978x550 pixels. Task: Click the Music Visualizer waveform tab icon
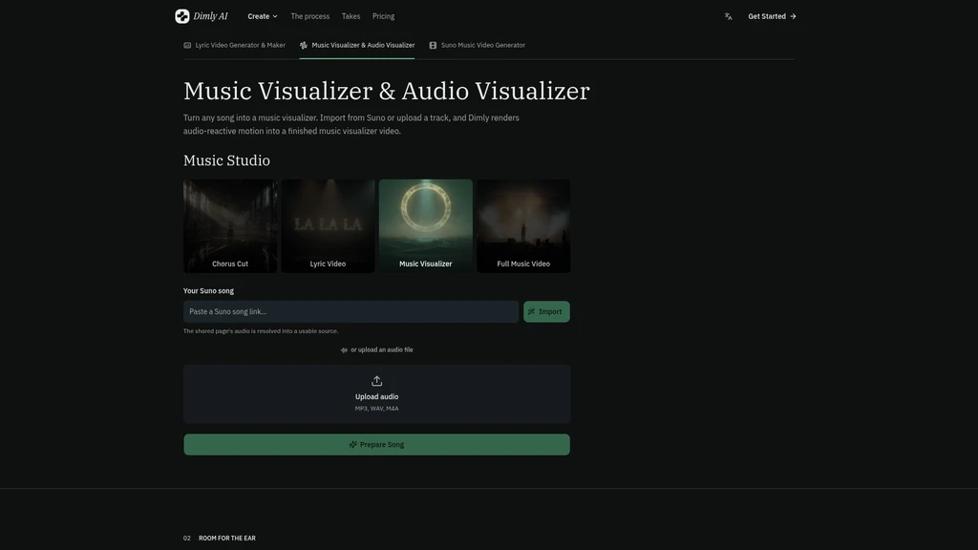[303, 45]
